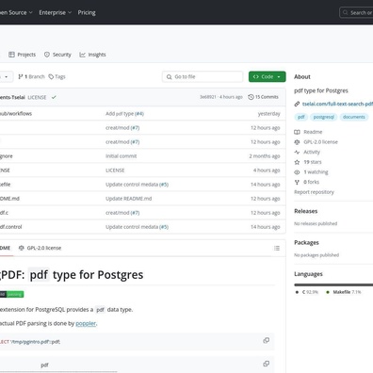View the Tags link
Screen dimensions: 373x373
(57, 76)
